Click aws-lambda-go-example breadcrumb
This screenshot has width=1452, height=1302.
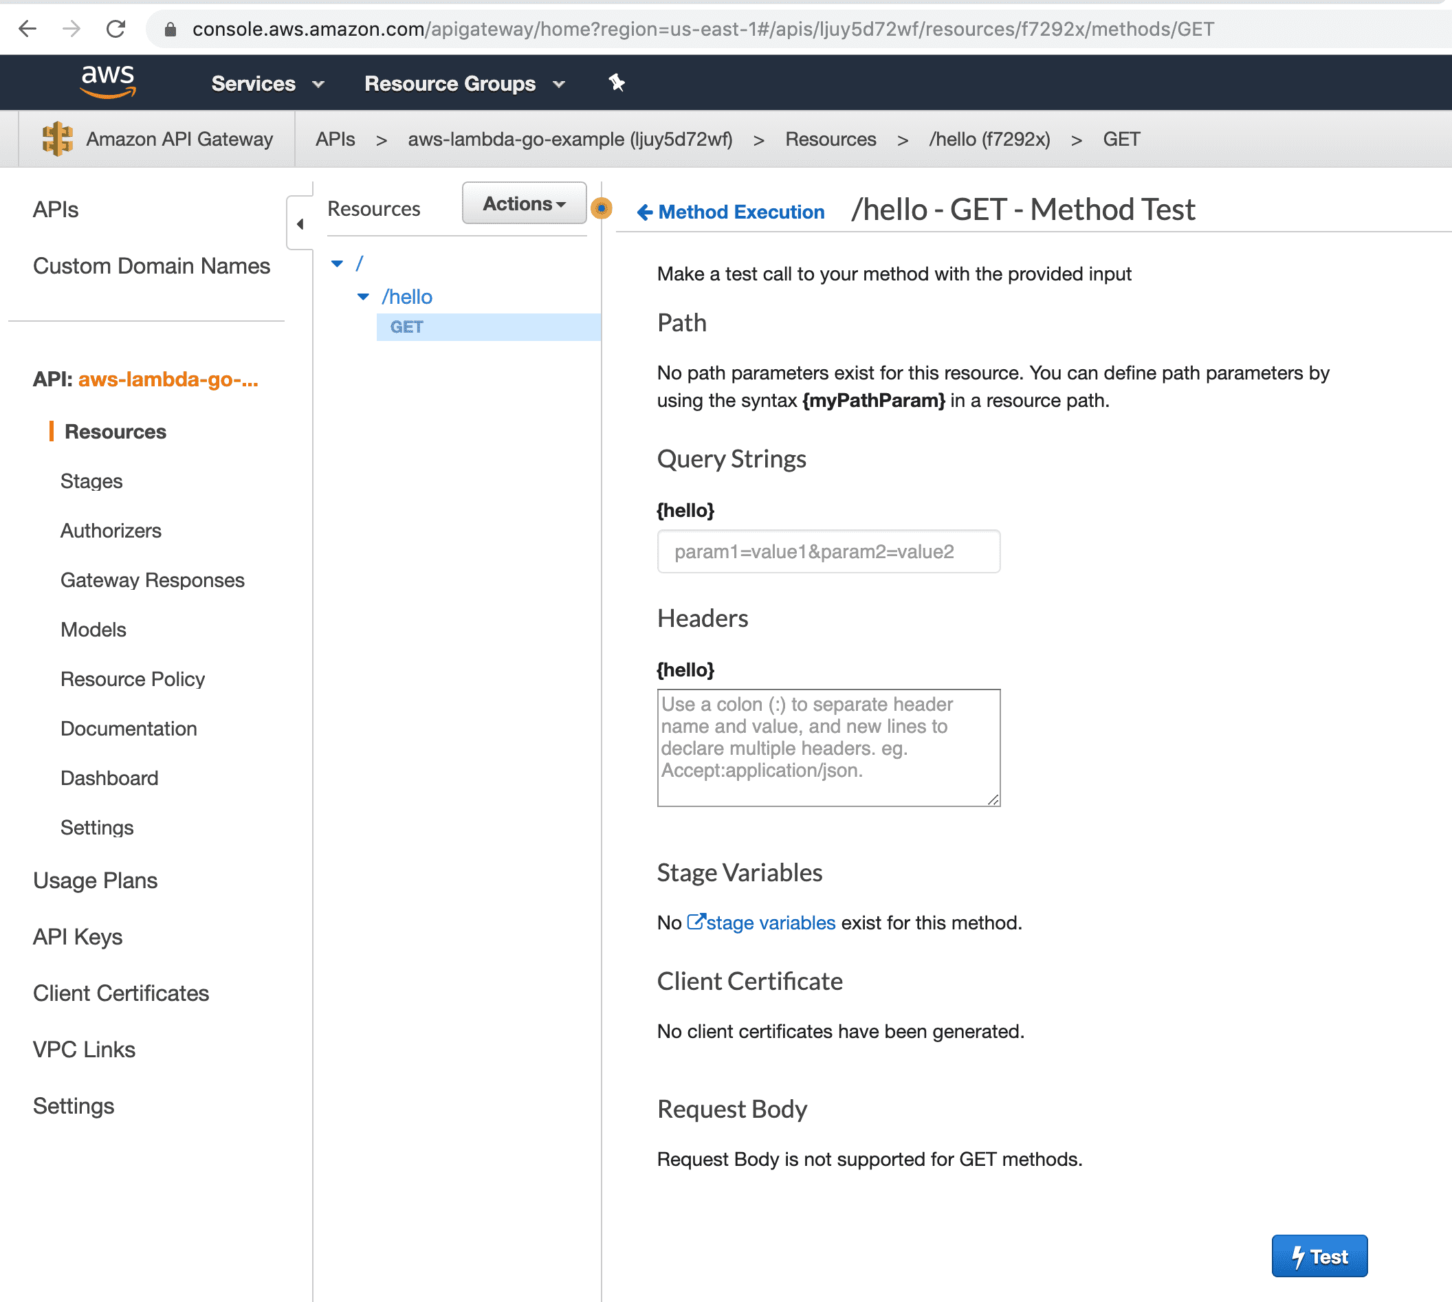point(570,139)
